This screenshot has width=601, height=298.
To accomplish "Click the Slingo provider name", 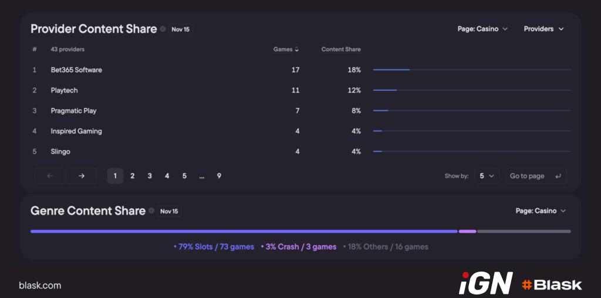I will point(60,151).
